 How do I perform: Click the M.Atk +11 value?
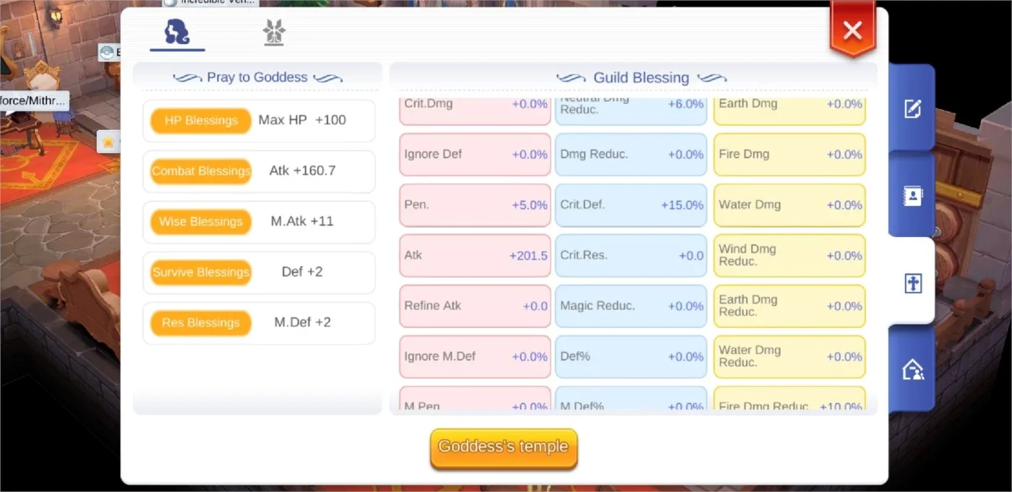coord(302,221)
